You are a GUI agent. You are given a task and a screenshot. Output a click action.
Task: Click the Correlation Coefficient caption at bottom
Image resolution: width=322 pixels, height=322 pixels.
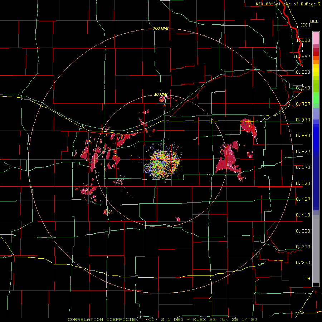click(x=162, y=319)
